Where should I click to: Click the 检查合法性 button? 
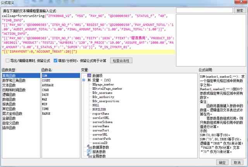[121, 61]
